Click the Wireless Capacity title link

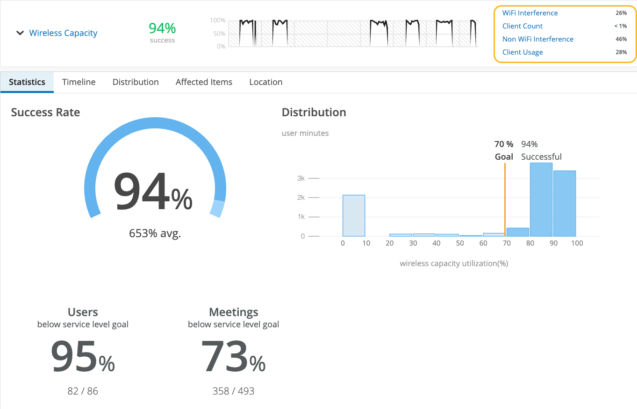point(63,33)
